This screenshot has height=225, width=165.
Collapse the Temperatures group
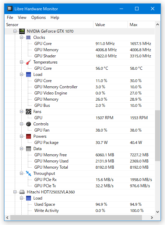coord(21,62)
